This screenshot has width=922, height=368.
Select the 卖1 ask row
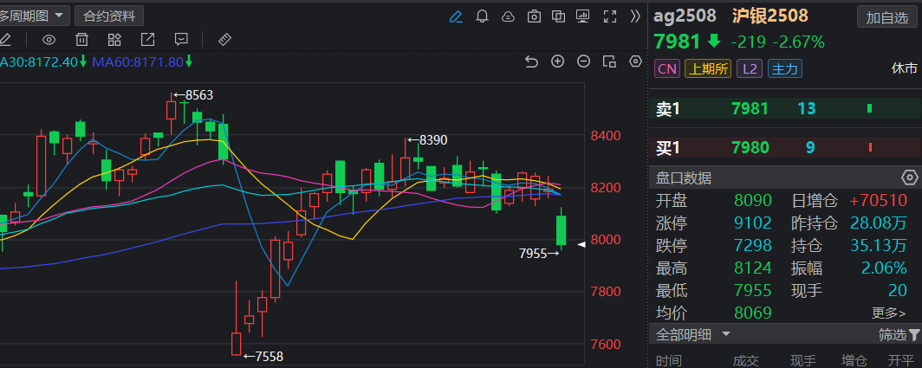click(x=785, y=109)
